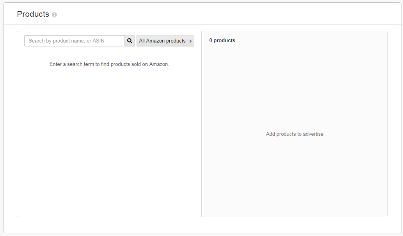403x236 pixels.
Task: Click the Products section heading
Action: click(33, 14)
